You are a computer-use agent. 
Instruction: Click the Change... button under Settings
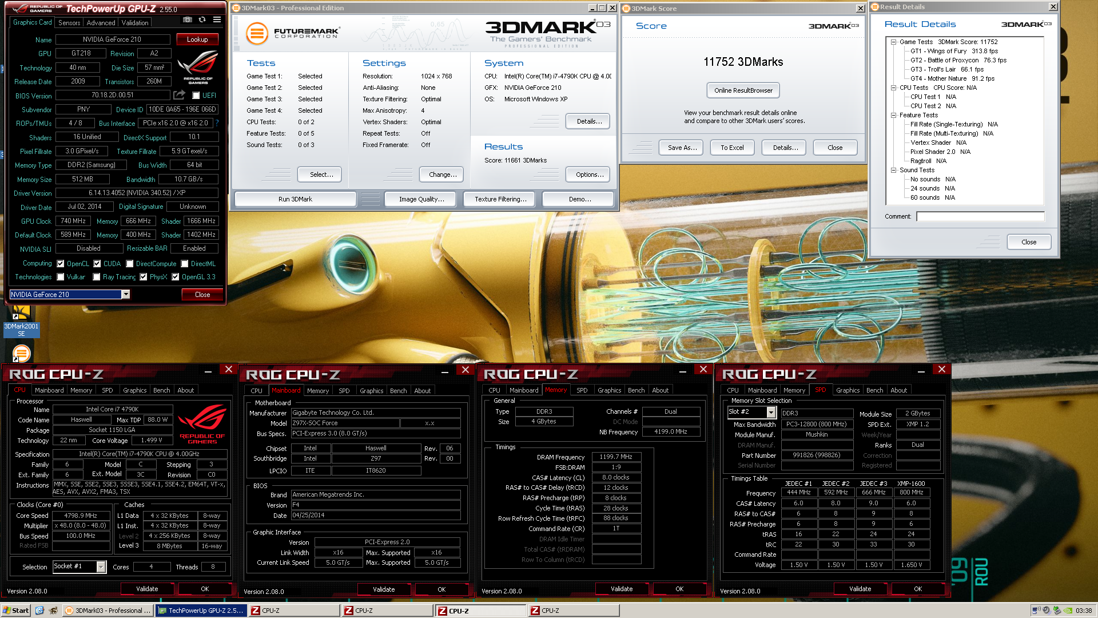(x=443, y=175)
